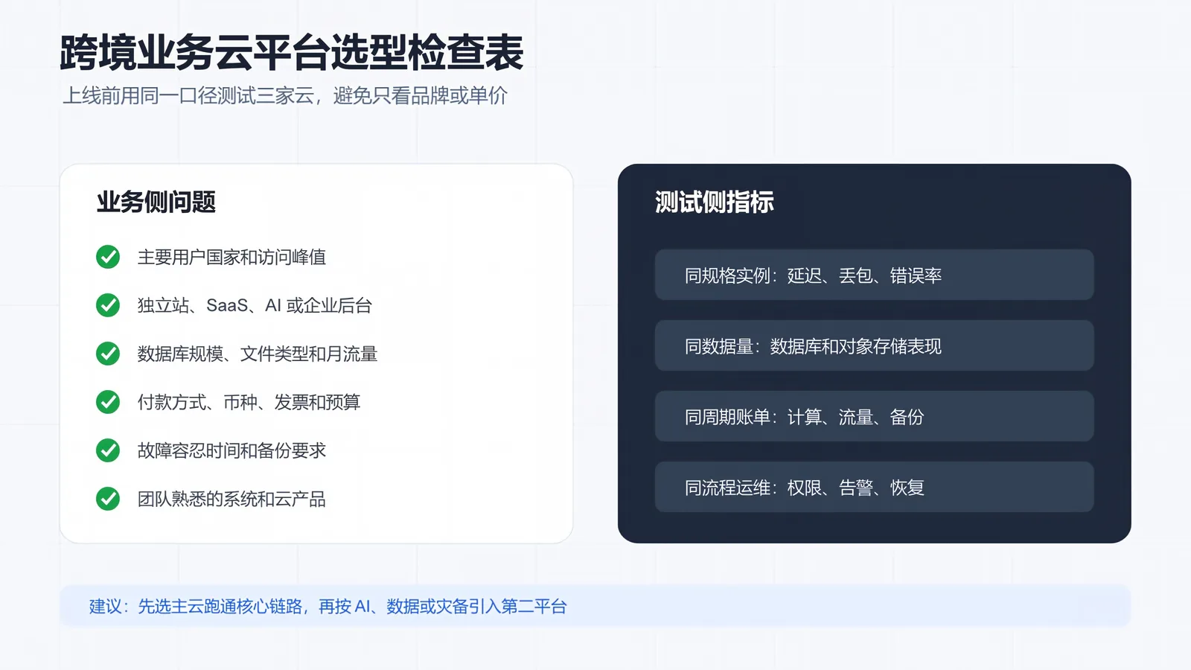
Task: Select the text 数据库规模、文件类型和月流量
Action: point(258,354)
